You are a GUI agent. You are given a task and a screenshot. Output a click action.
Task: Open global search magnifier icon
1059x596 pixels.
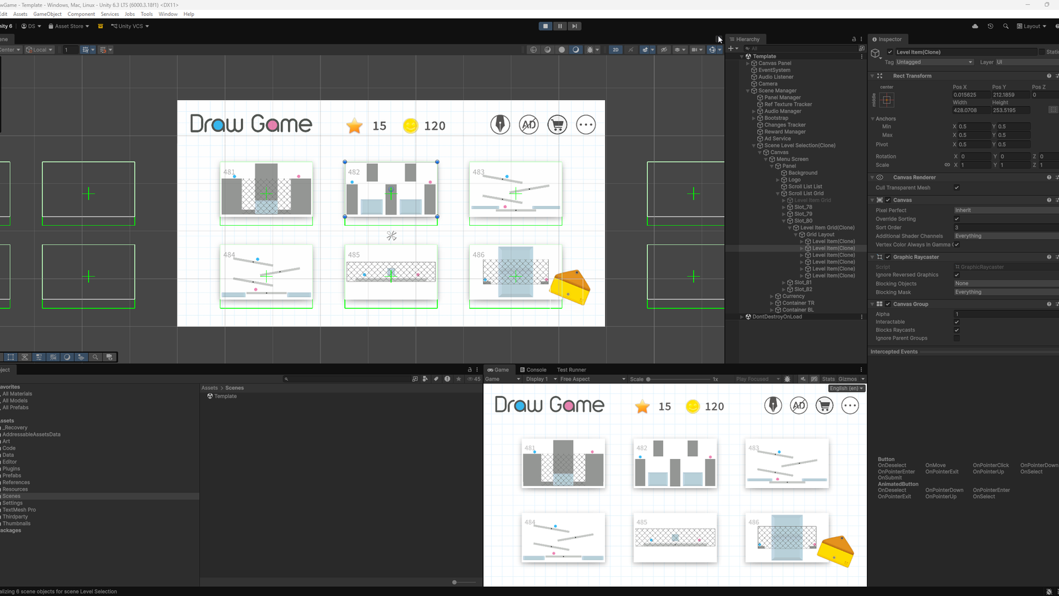click(1005, 26)
